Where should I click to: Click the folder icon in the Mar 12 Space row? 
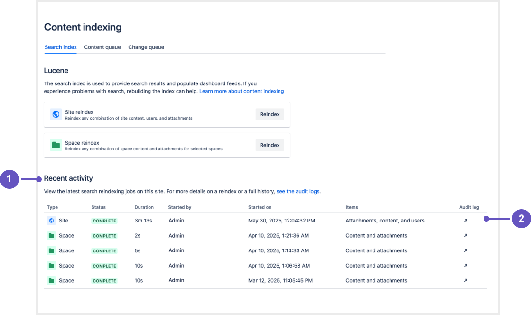point(52,281)
